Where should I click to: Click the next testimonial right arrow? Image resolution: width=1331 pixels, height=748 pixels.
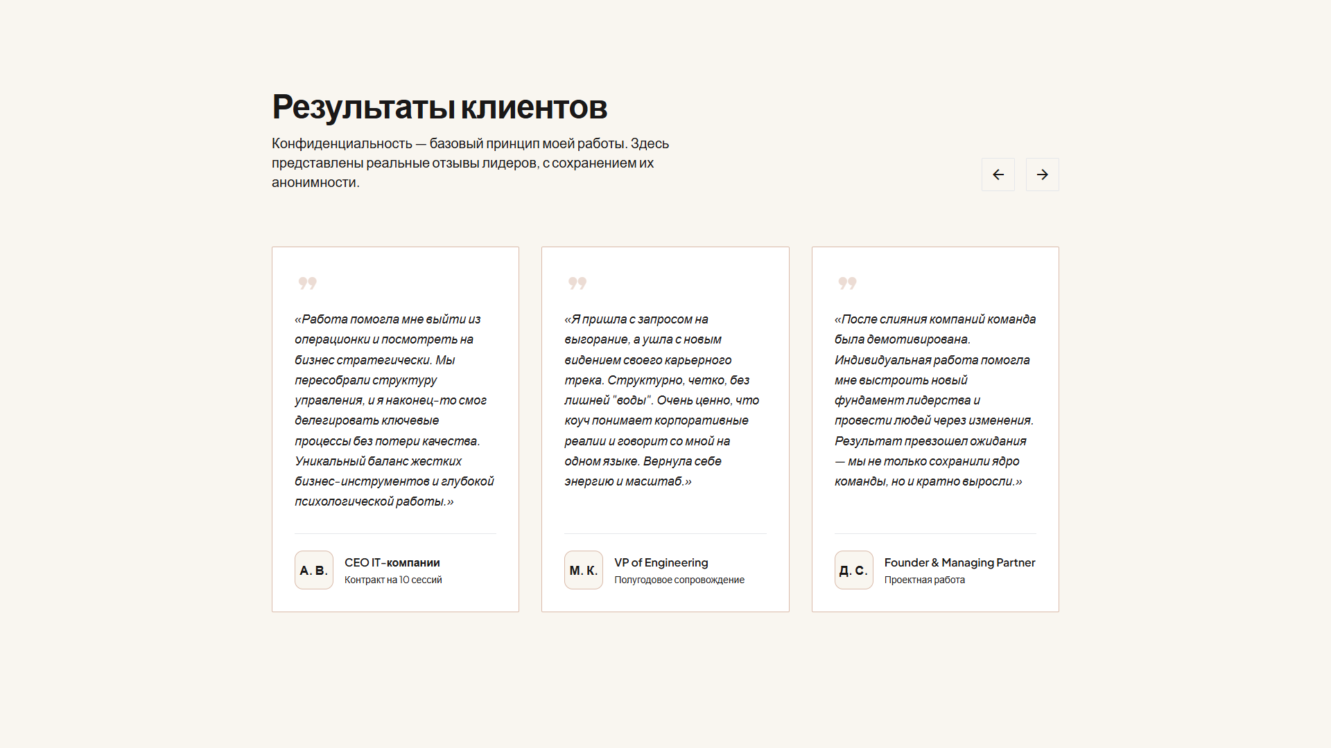(1042, 175)
